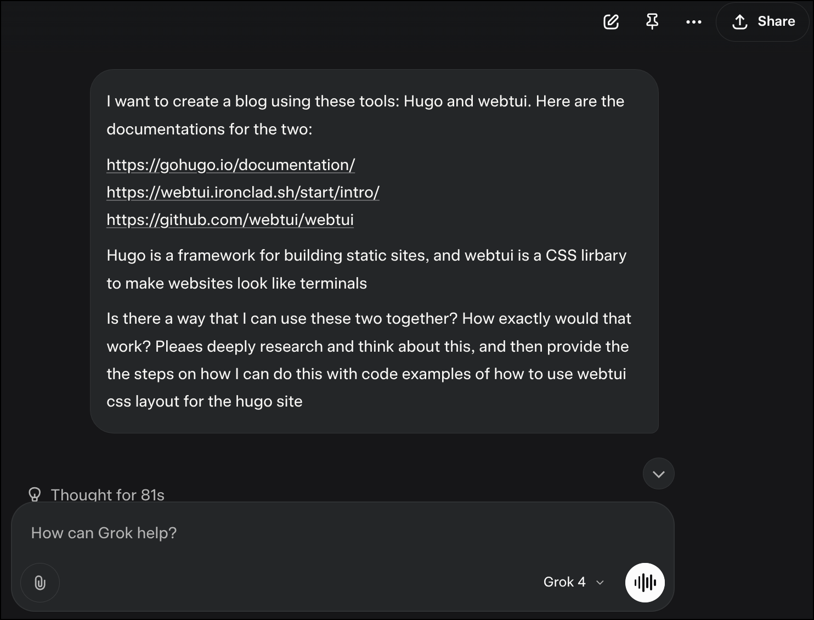814x620 pixels.
Task: Open the webtui.ironclad.sh intro link
Action: 242,192
